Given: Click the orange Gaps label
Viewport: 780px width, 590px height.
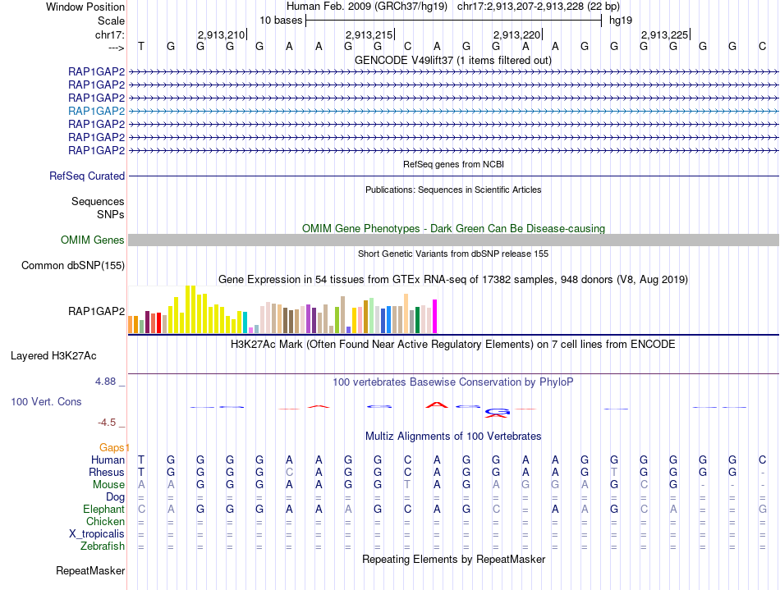Looking at the screenshot, I should pos(114,447).
